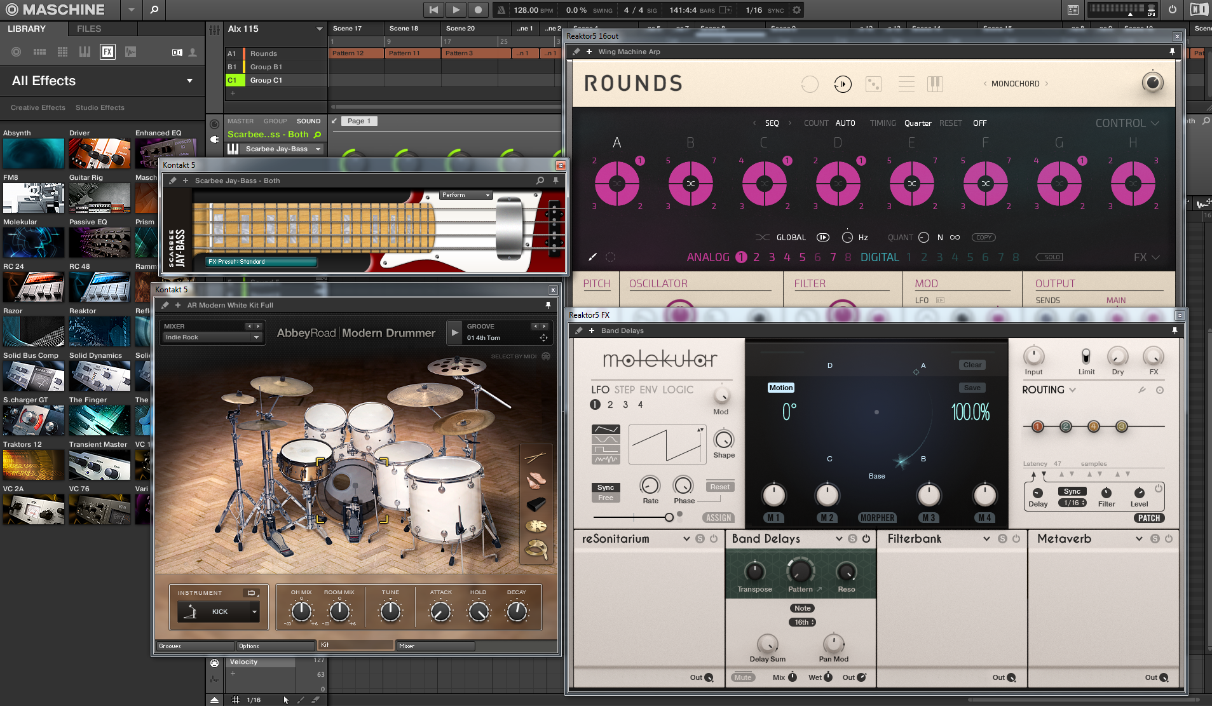1212x706 pixels.
Task: Click the Play button in the transport bar
Action: (x=456, y=10)
